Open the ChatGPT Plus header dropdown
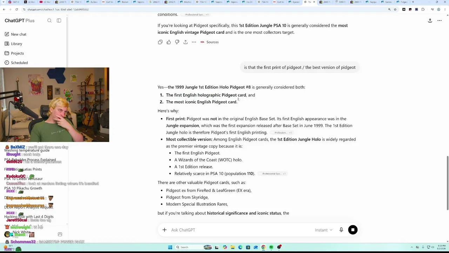Viewport: 449px width, 253px height. click(x=20, y=21)
